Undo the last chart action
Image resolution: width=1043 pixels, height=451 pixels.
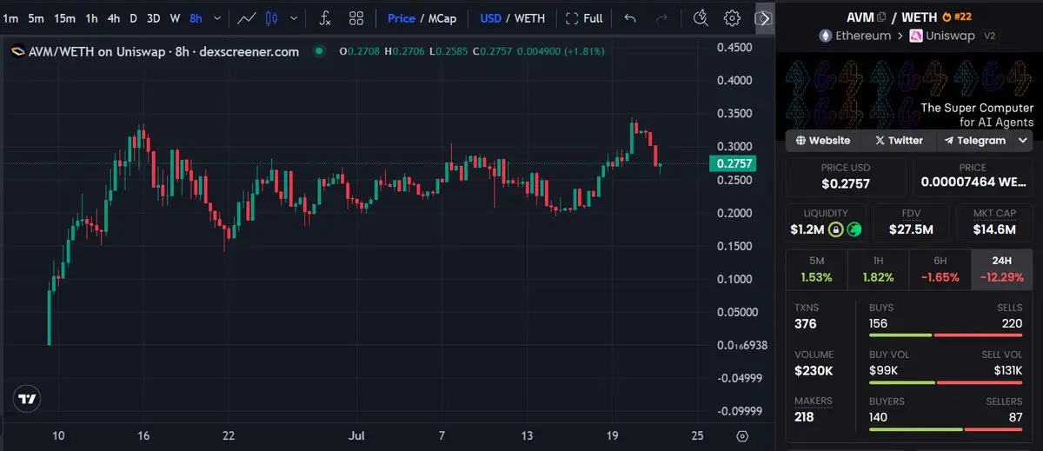[x=630, y=17]
